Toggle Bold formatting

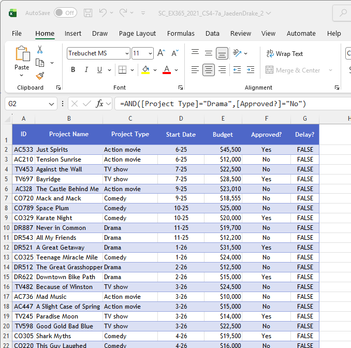coord(73,70)
